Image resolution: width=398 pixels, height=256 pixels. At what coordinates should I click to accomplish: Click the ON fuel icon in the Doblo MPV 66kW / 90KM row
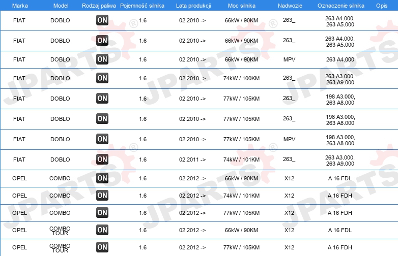point(102,59)
